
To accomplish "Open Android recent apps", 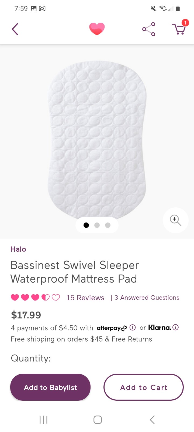I will point(43,420).
